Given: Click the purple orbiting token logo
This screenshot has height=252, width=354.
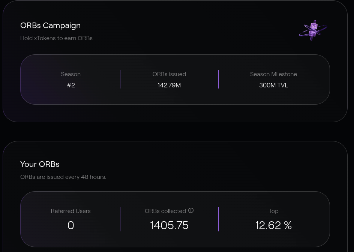Looking at the screenshot, I should coord(313,30).
